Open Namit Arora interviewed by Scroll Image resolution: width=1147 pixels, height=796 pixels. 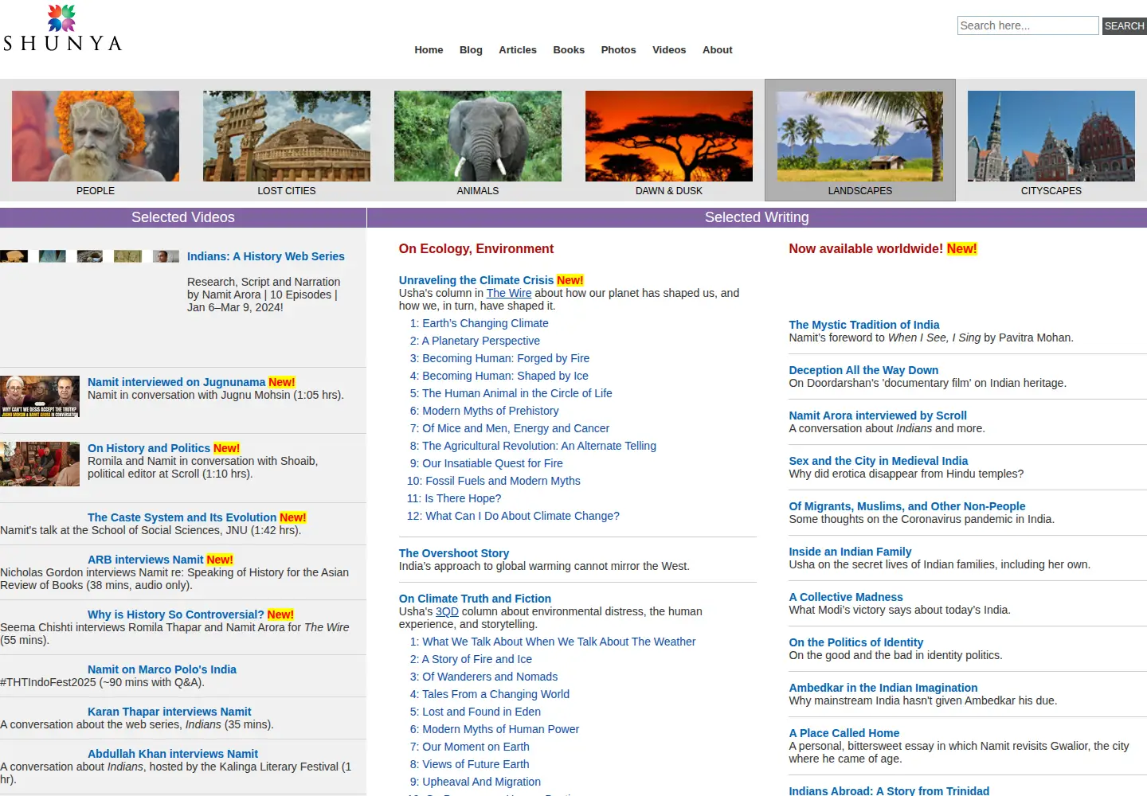[878, 416]
